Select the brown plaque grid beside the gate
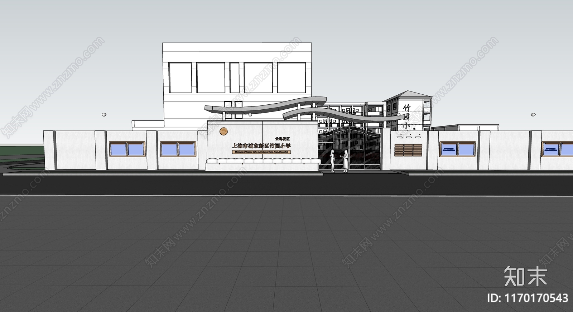The width and height of the screenshot is (573, 312). 409,150
